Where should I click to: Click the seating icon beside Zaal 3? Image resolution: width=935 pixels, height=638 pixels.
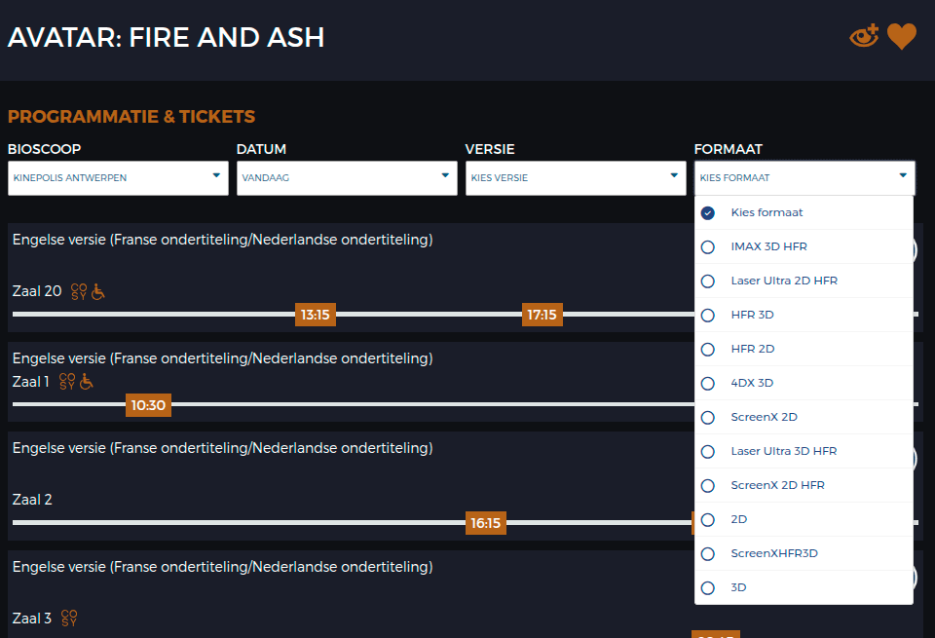[69, 618]
